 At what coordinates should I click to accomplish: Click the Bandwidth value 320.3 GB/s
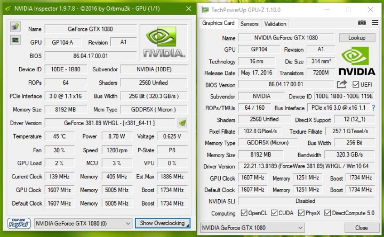pos(350,154)
